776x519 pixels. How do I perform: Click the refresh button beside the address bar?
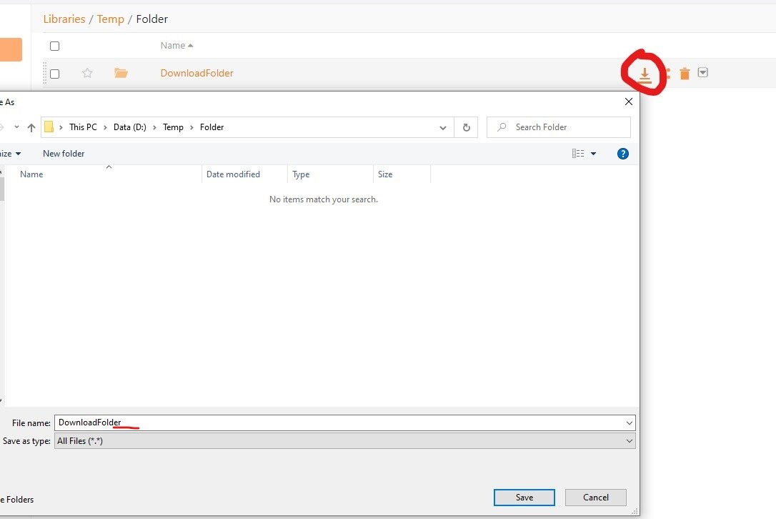(x=466, y=127)
